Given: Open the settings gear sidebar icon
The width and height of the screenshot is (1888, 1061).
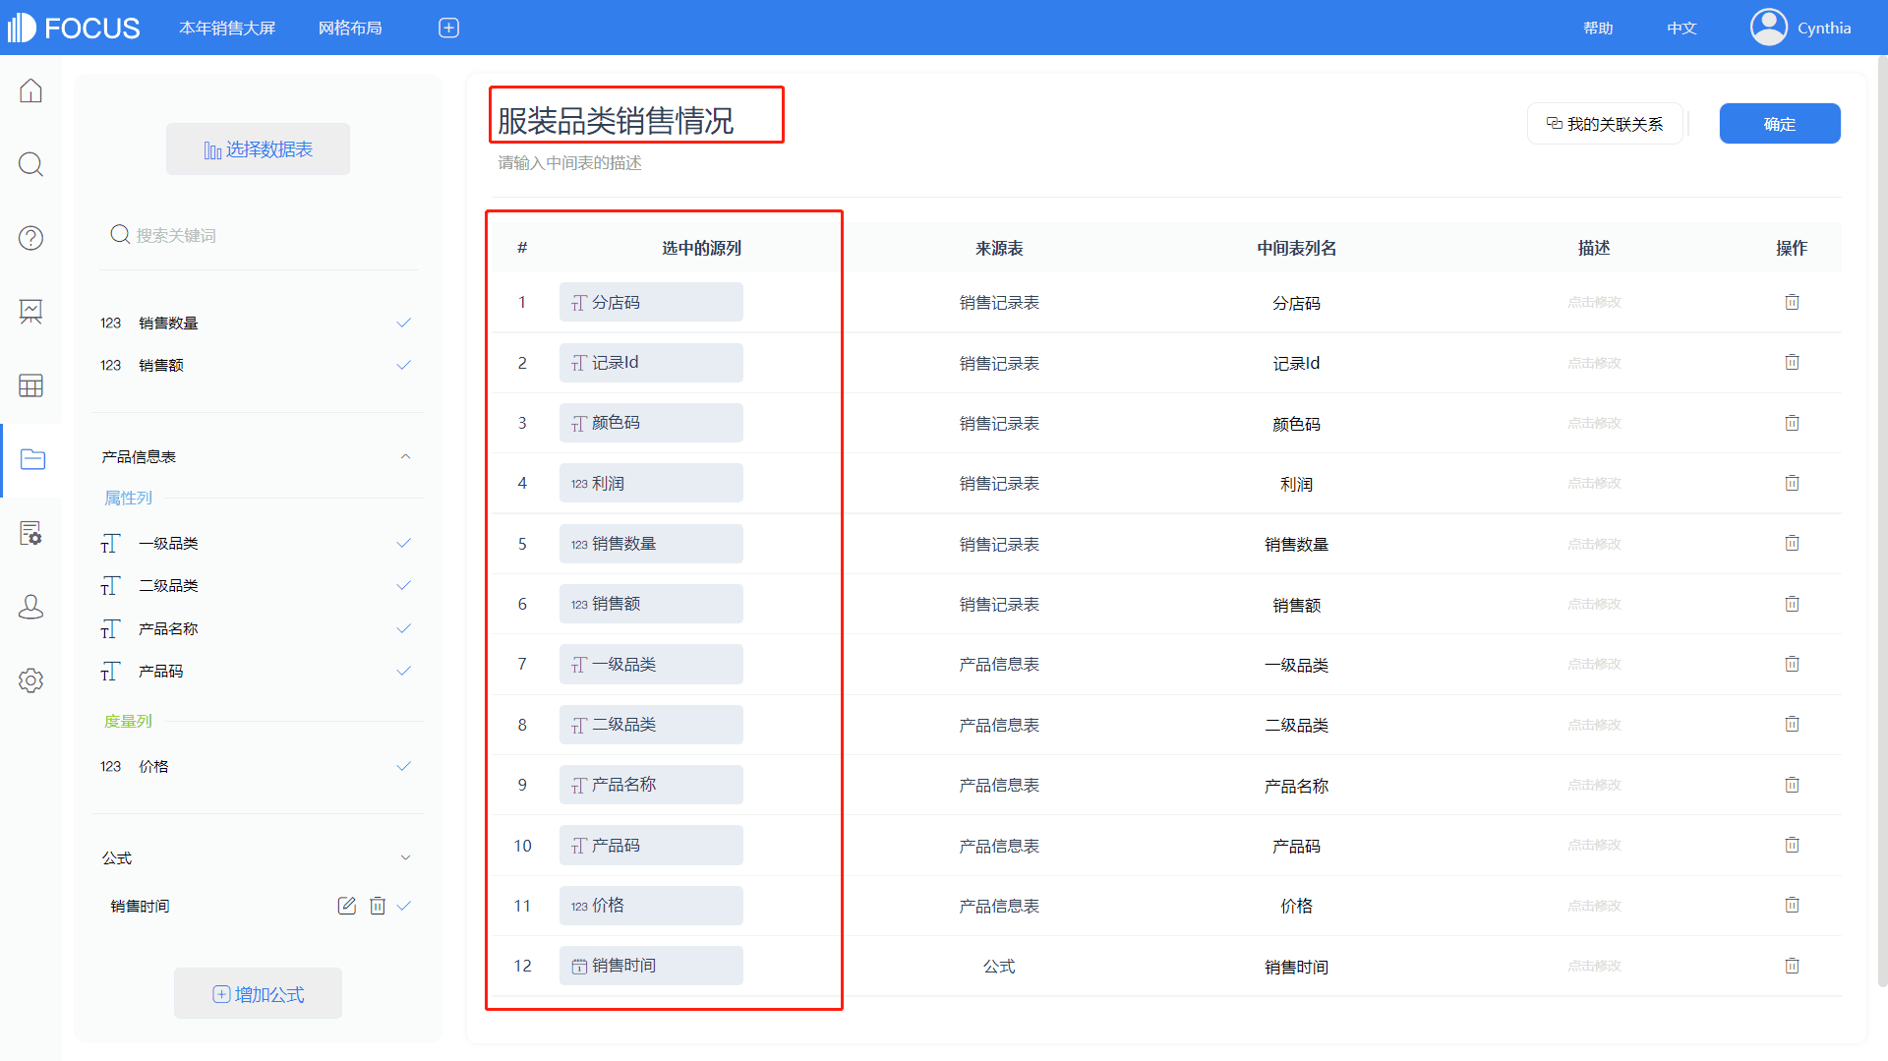Looking at the screenshot, I should (x=31, y=680).
